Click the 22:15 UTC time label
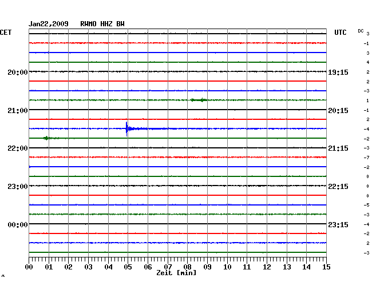Image resolution: width=372 pixels, height=282 pixels. click(338, 187)
